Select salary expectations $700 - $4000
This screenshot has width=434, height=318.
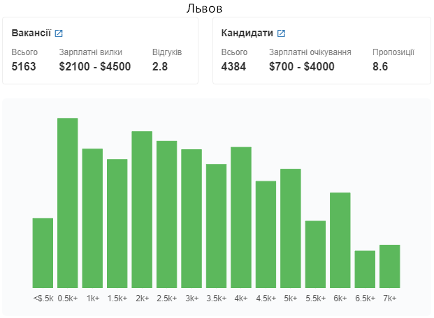point(302,66)
